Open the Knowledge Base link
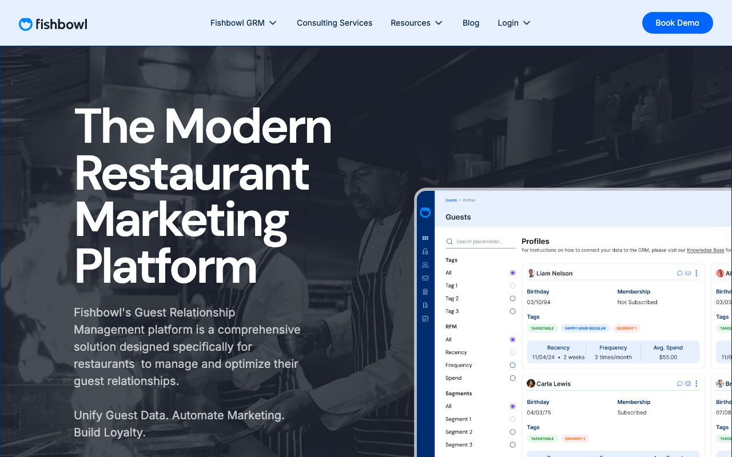Image resolution: width=732 pixels, height=457 pixels. coord(706,250)
